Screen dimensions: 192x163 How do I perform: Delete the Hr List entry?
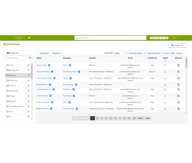pos(28,65)
